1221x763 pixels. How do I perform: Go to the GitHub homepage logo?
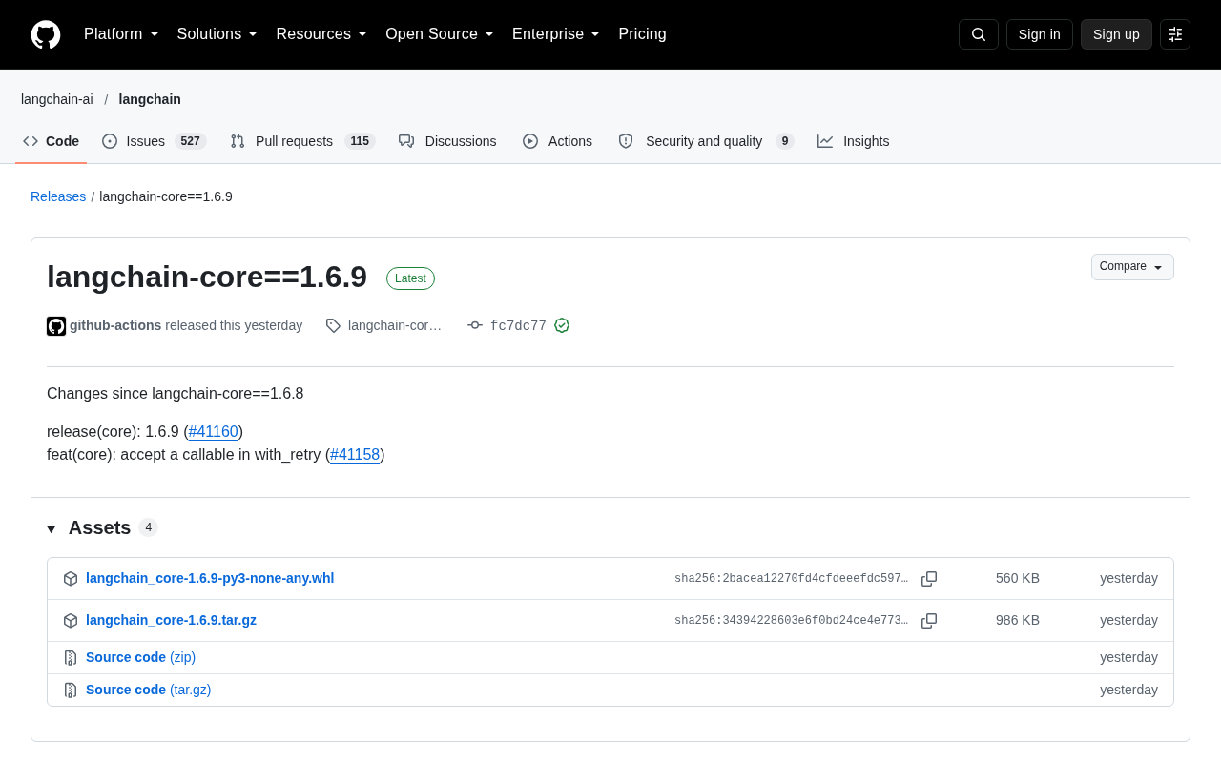[46, 34]
